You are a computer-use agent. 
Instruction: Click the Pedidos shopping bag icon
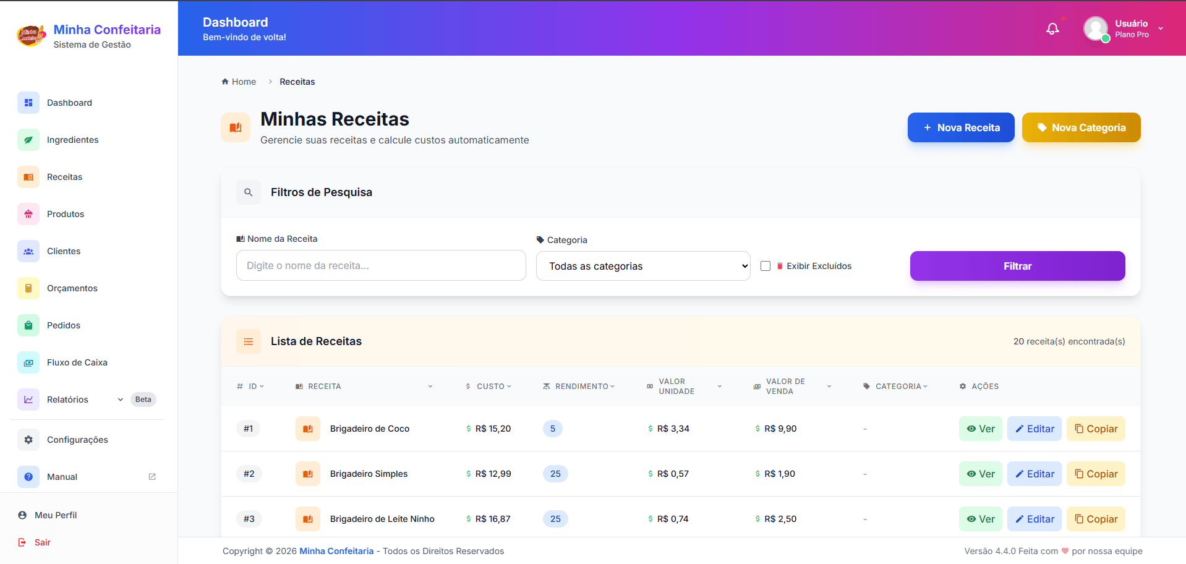click(28, 325)
